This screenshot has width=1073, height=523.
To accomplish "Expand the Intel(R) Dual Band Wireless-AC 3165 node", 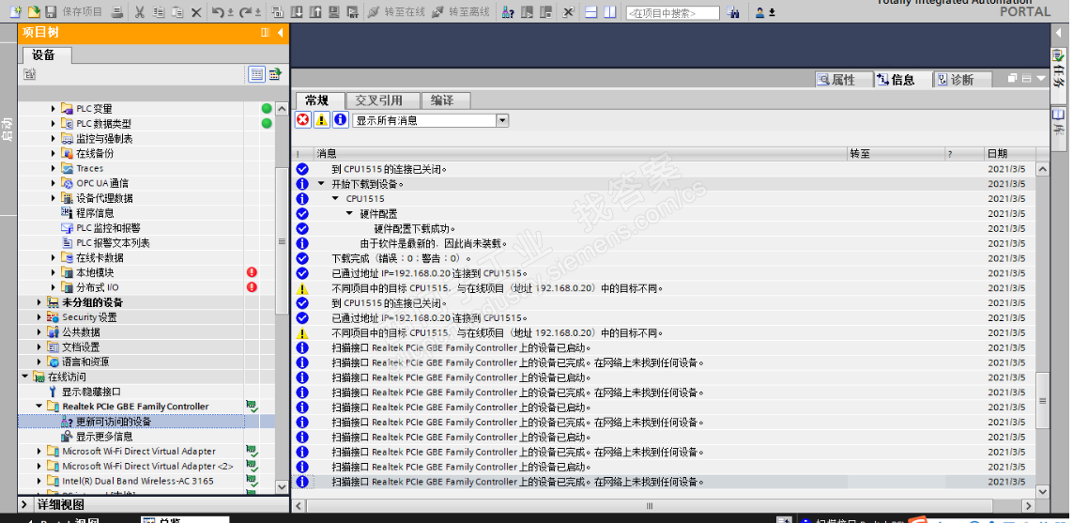I will 39,481.
